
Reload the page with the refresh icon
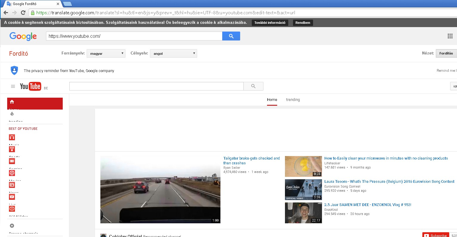23,13
